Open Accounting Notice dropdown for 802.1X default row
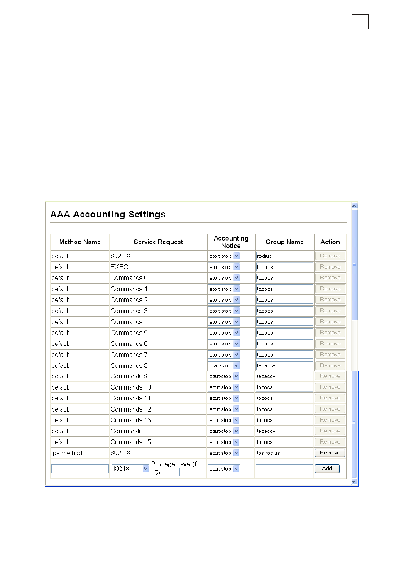 click(x=224, y=256)
